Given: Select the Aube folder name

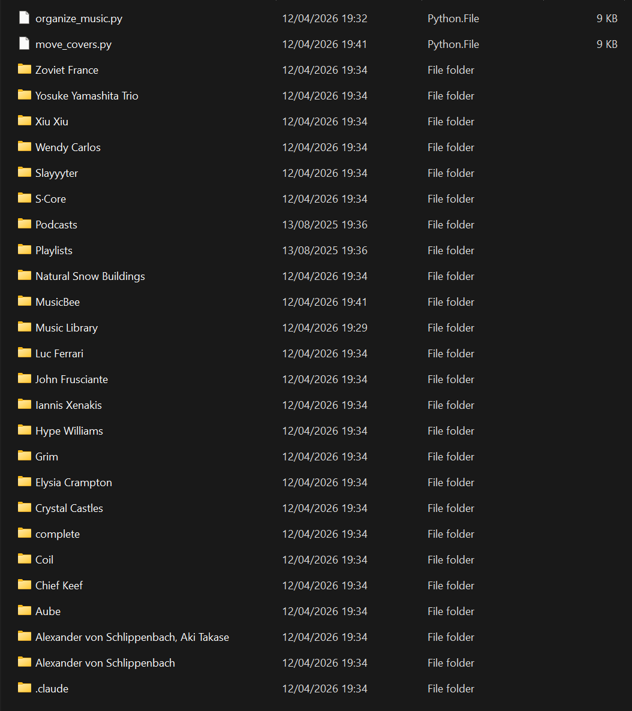Looking at the screenshot, I should point(48,611).
